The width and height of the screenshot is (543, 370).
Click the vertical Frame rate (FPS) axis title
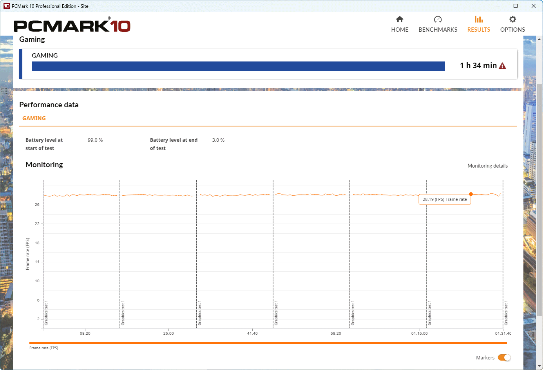point(27,254)
